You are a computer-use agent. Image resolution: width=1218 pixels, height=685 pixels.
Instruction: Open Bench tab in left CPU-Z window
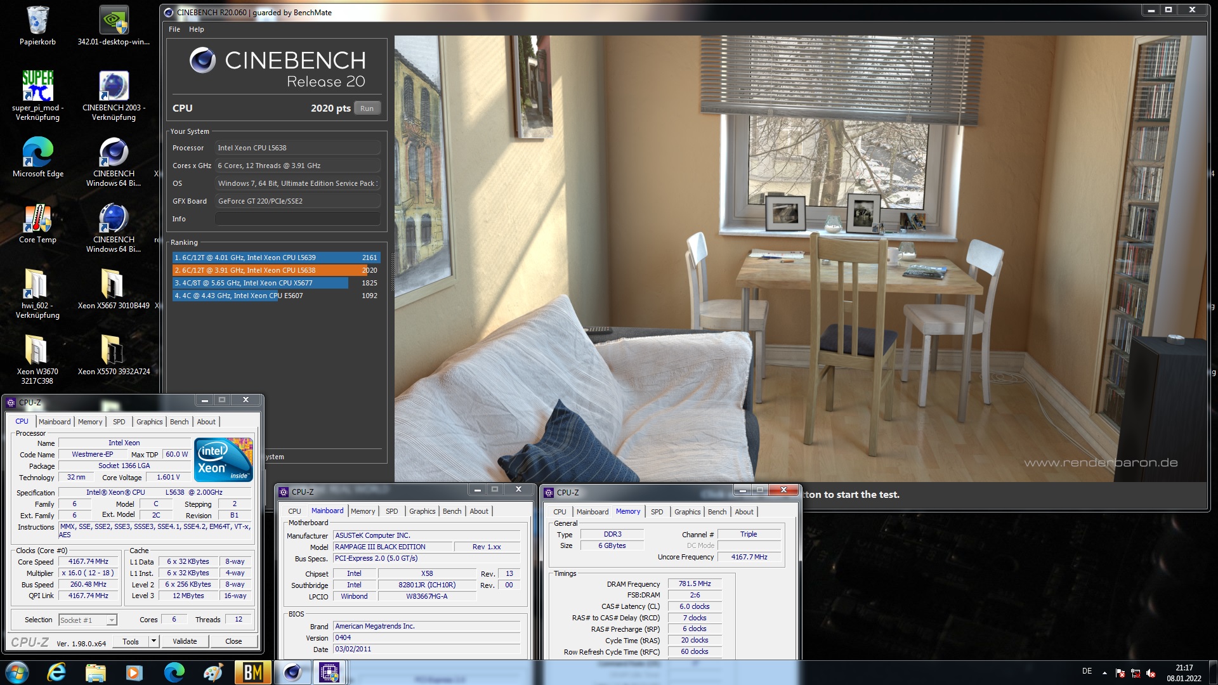(x=180, y=422)
